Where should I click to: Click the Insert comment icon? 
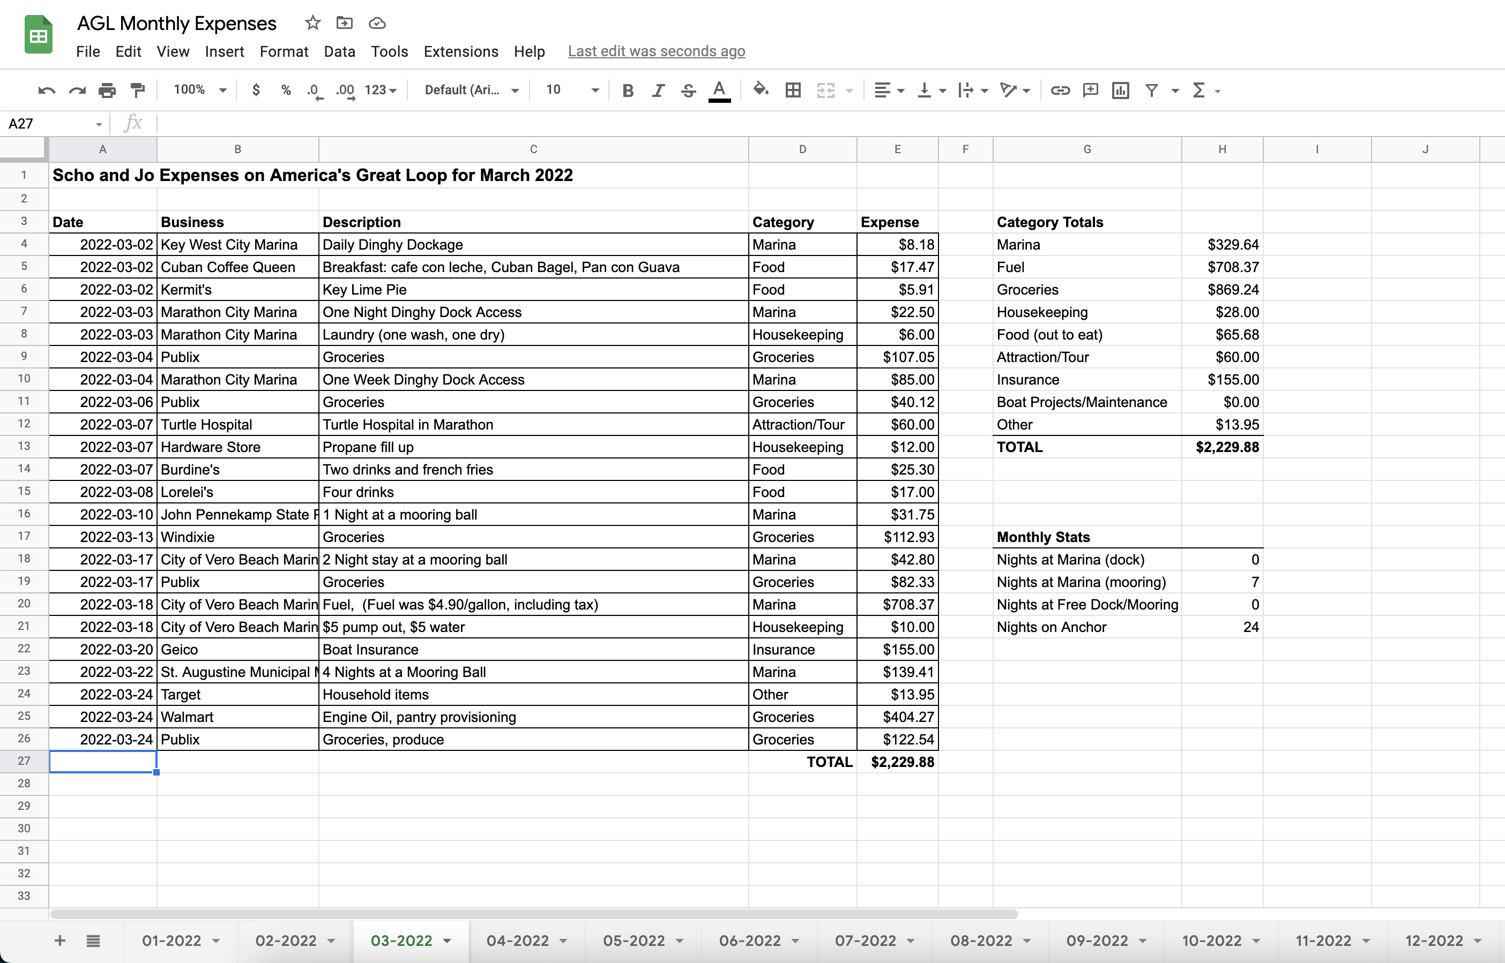1090,91
